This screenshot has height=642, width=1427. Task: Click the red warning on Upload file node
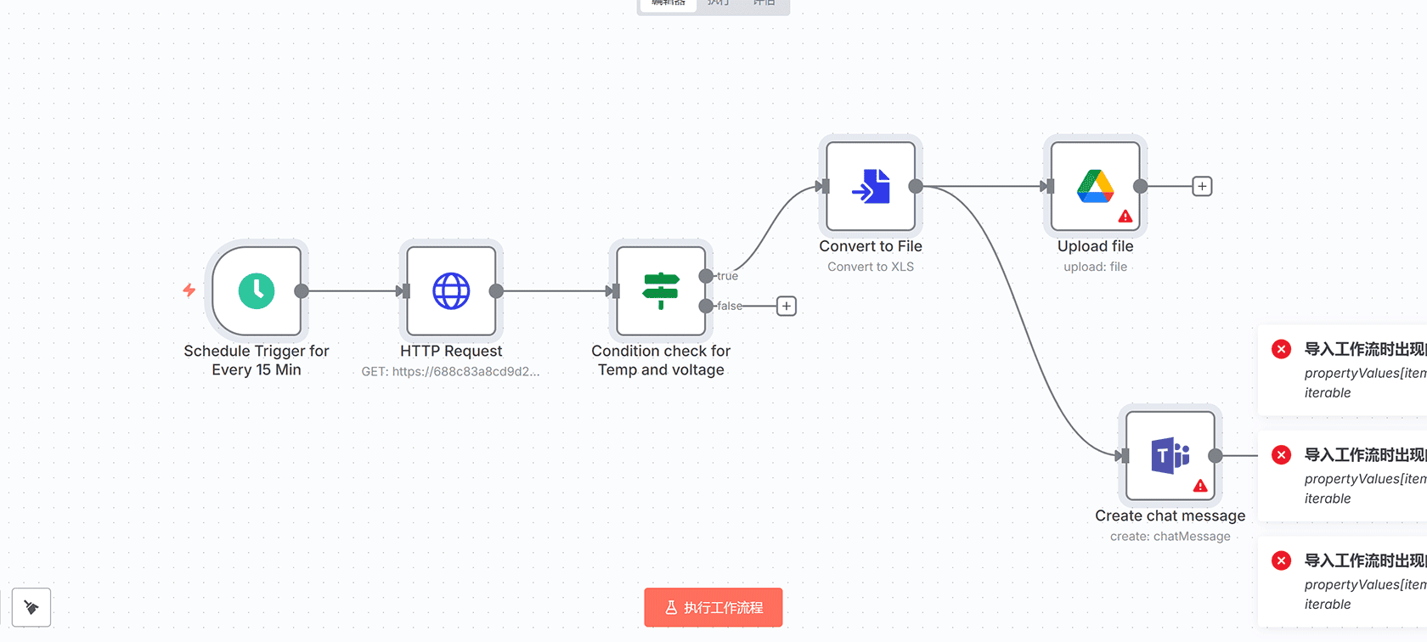point(1125,217)
